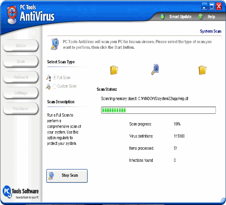The height and width of the screenshot is (205, 226).
Task: Select the Full Scan radio button
Action: [54, 77]
